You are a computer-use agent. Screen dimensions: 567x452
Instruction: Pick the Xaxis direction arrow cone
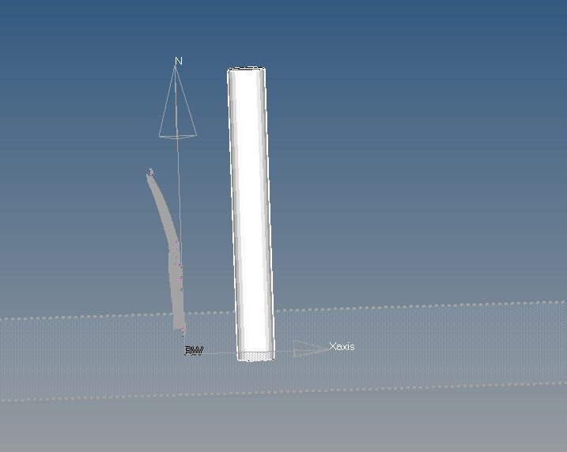[x=311, y=348]
